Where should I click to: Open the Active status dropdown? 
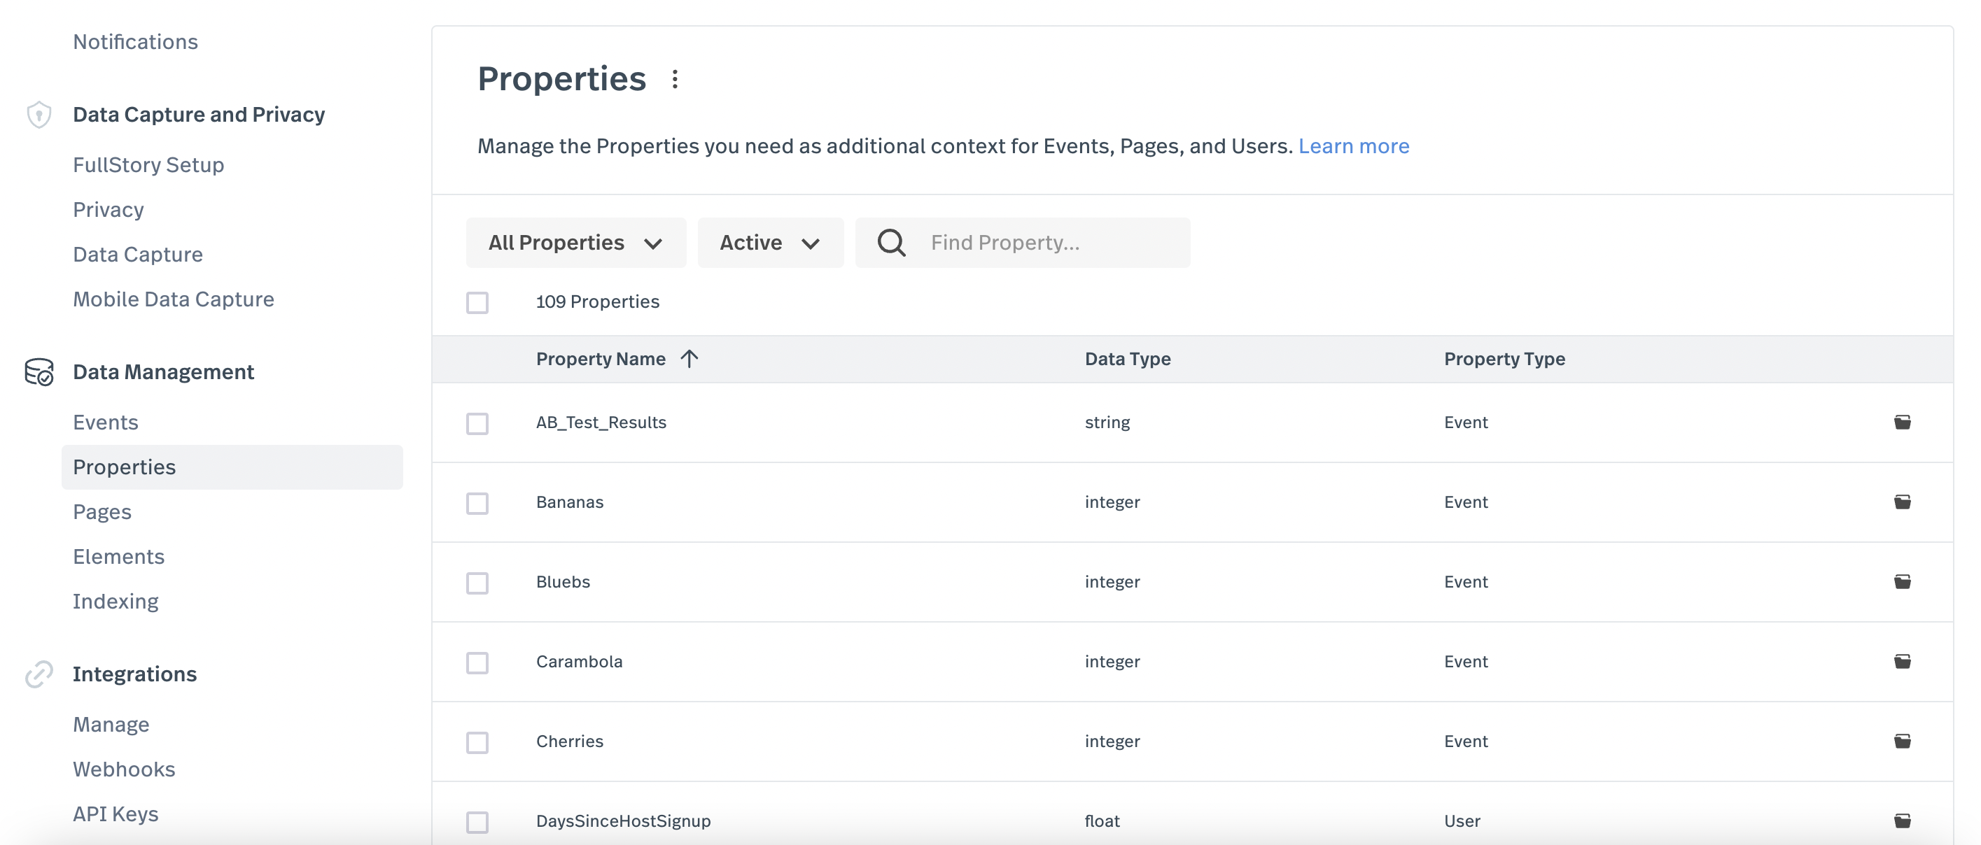click(770, 243)
